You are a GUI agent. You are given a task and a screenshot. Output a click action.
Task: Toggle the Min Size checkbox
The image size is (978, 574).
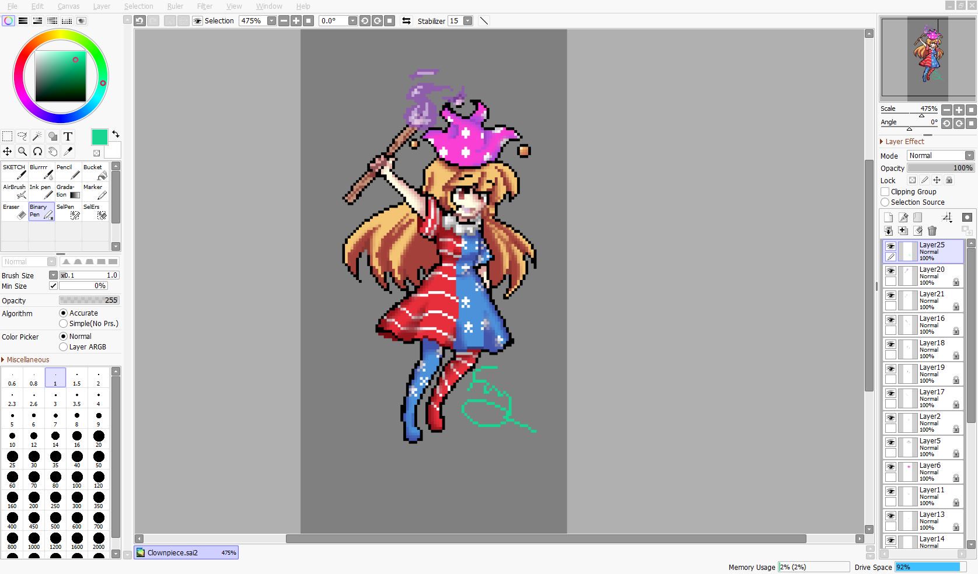point(53,286)
